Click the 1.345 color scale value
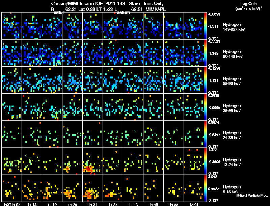The width and height of the screenshot is (270, 206). [214, 53]
